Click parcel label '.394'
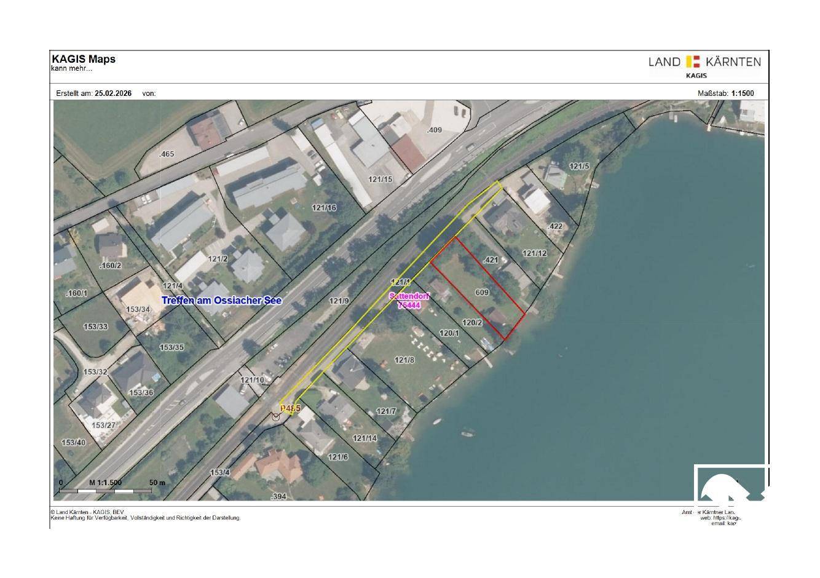The image size is (820, 578). click(278, 496)
